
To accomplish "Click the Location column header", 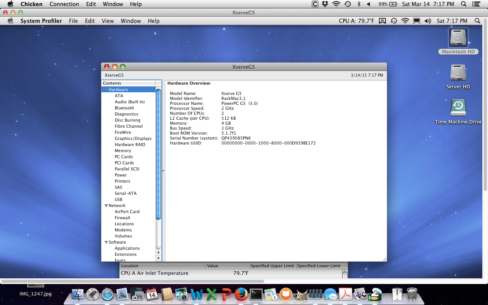I will pos(163,266).
